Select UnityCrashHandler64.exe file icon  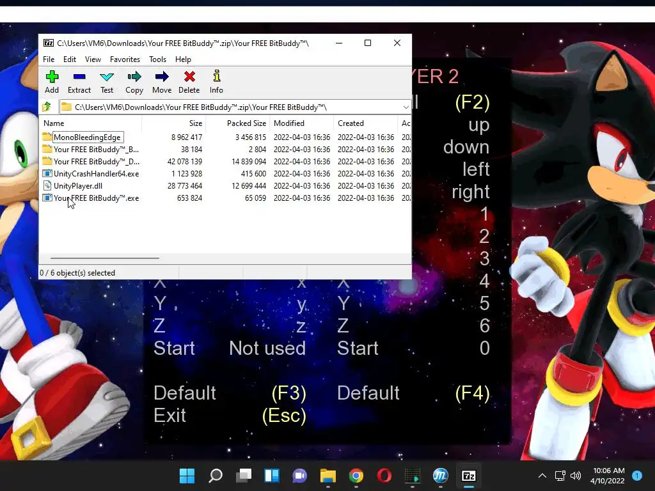(47, 174)
